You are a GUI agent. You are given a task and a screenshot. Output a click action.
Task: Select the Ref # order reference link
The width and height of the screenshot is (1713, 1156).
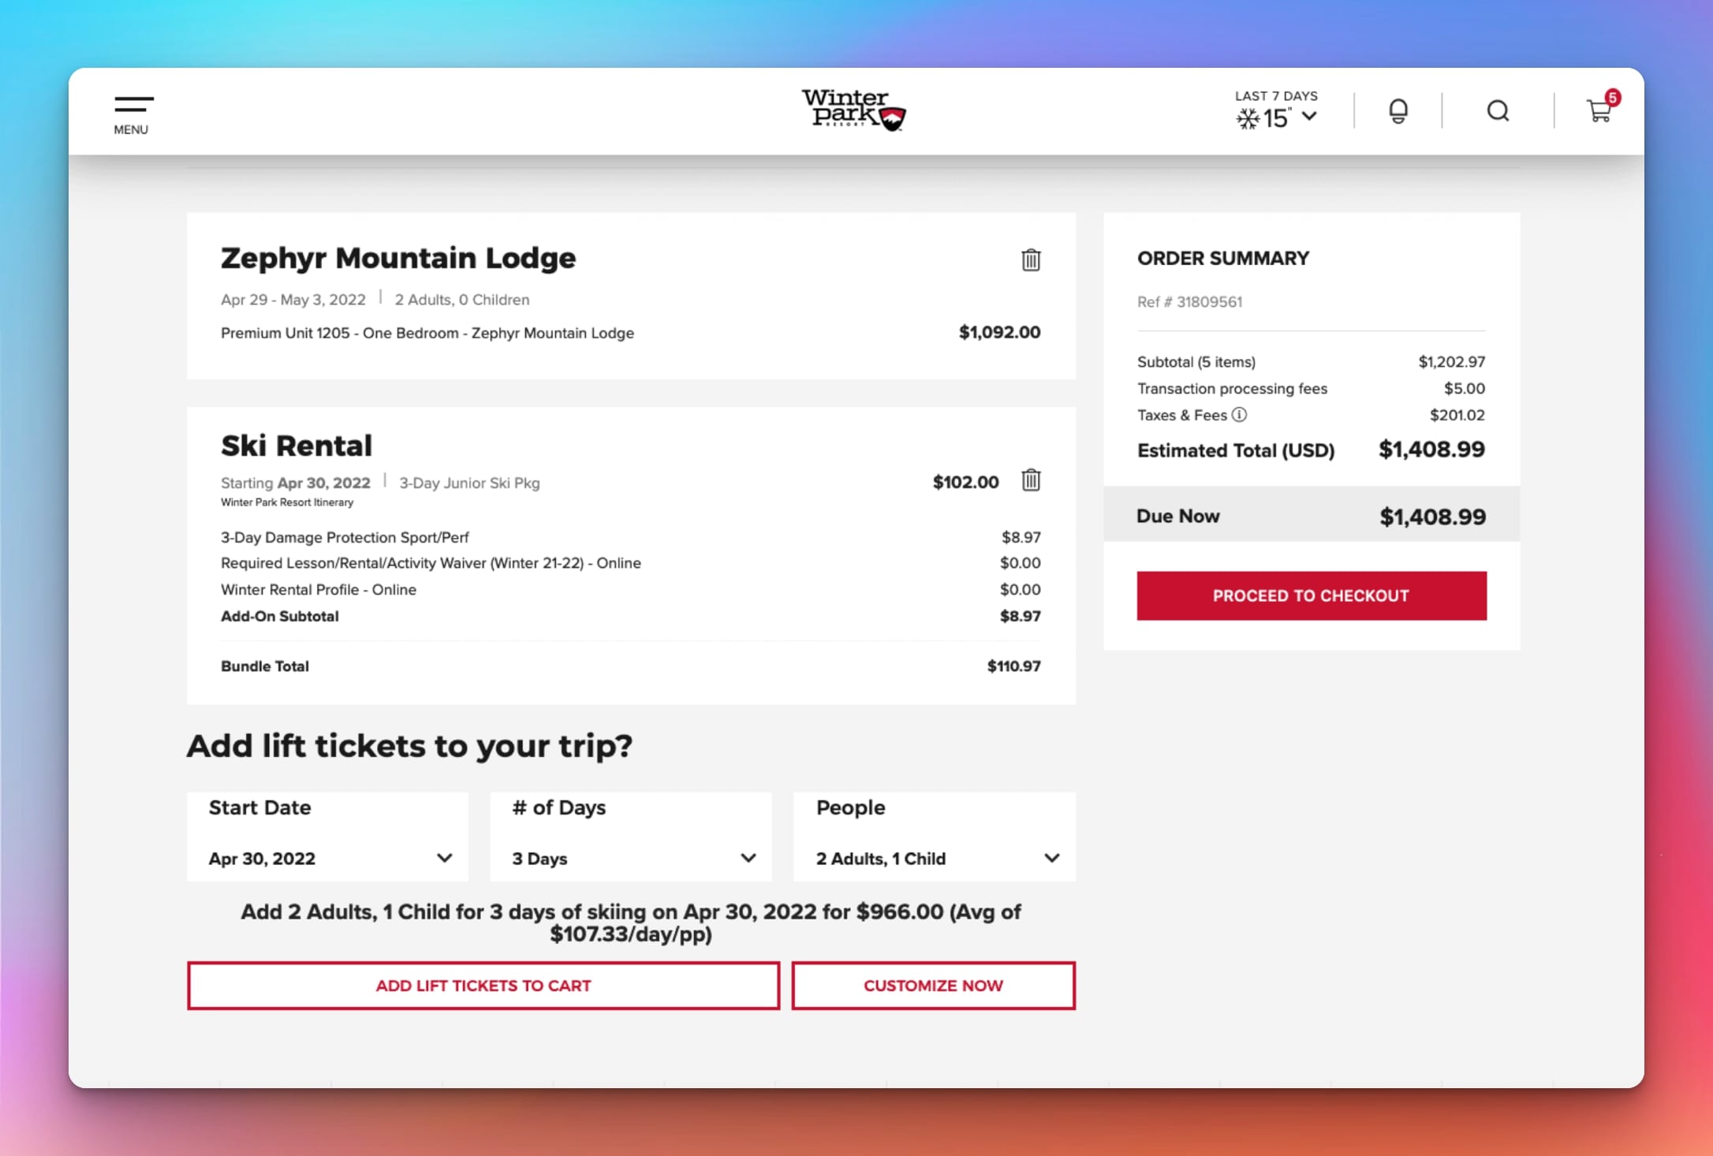(x=1189, y=300)
